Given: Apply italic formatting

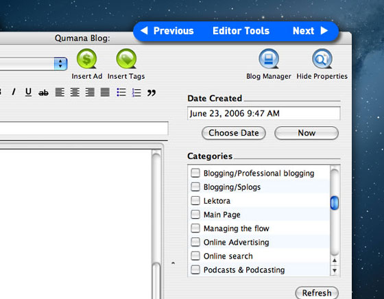Looking at the screenshot, I should [14, 92].
